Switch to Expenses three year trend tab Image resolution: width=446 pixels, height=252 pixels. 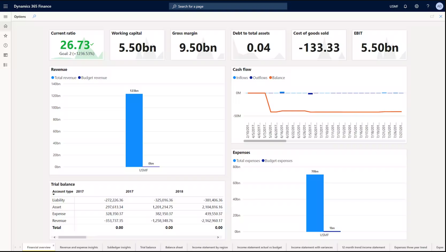coord(411,247)
